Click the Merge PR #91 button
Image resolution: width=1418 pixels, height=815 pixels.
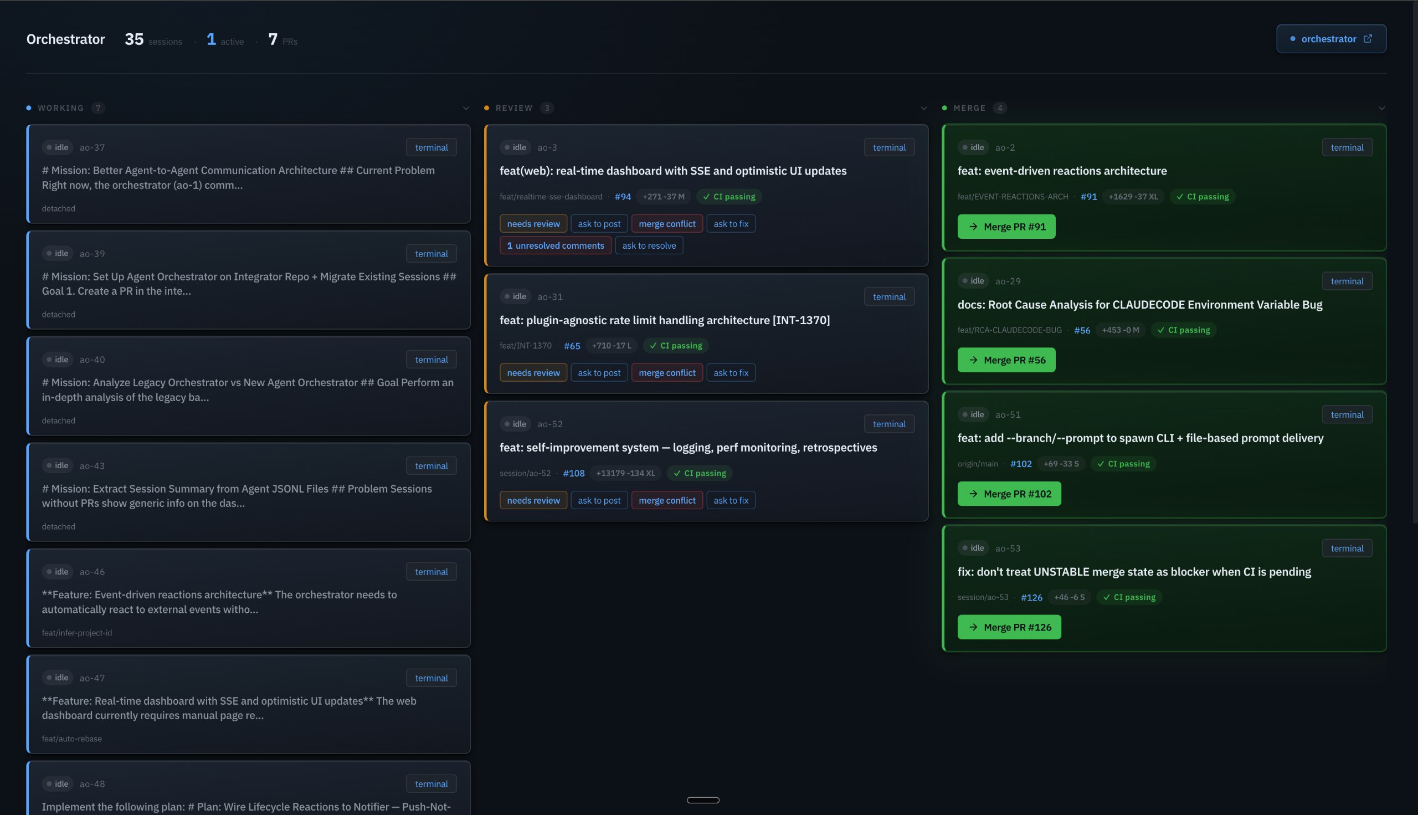pyautogui.click(x=1006, y=227)
